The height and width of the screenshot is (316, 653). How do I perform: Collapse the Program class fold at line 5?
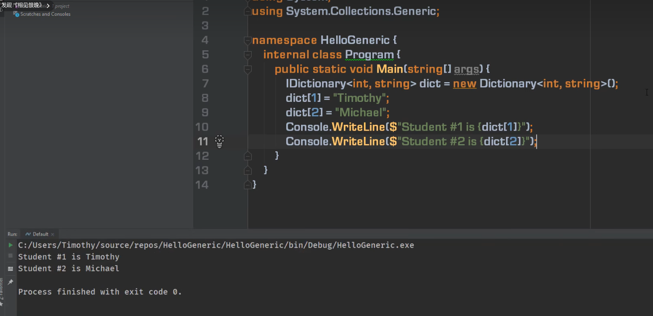point(247,55)
